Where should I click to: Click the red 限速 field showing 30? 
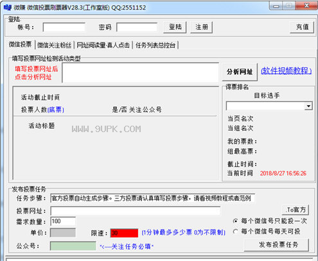coord(124,233)
